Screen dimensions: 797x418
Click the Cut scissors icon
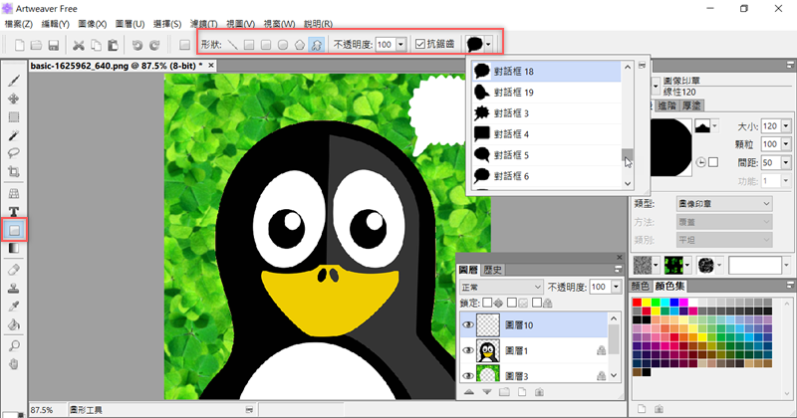tap(79, 44)
